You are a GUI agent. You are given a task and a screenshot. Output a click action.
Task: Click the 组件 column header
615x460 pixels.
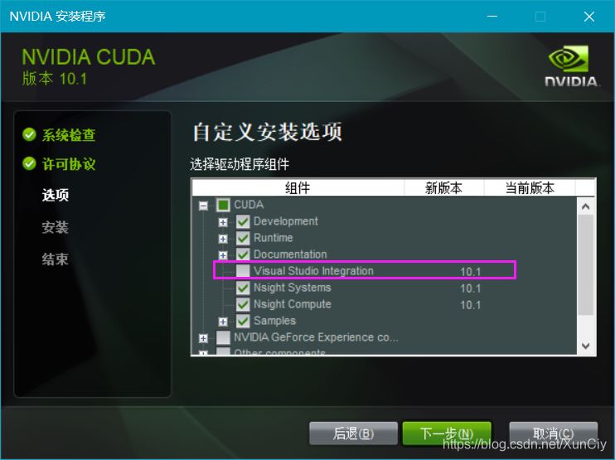(298, 188)
